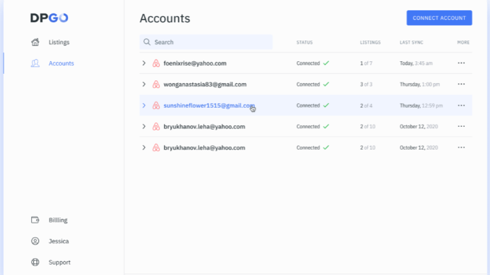Click the Billing wallet icon

[x=35, y=220]
